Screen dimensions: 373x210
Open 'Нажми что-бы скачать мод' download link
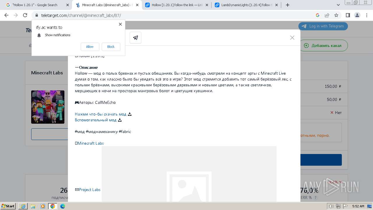tap(101, 114)
